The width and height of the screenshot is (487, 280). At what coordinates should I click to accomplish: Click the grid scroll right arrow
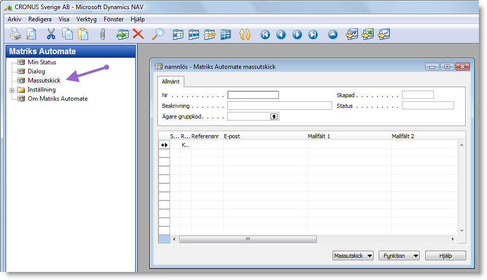click(x=453, y=239)
